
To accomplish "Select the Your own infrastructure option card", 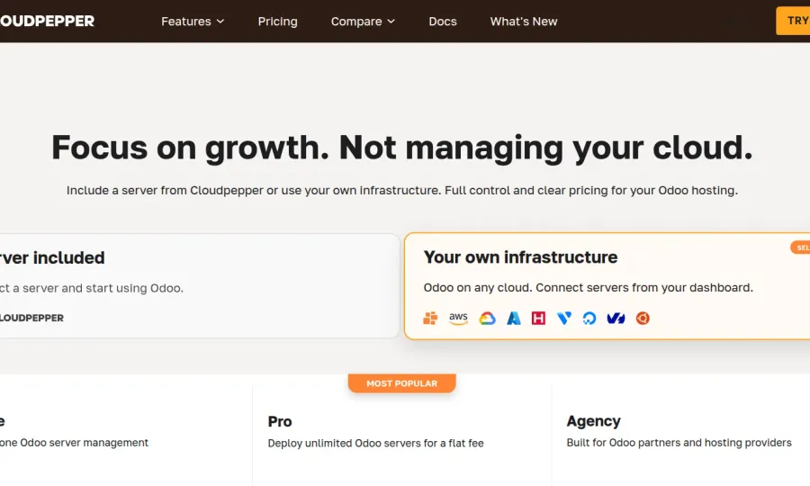I will [x=607, y=286].
